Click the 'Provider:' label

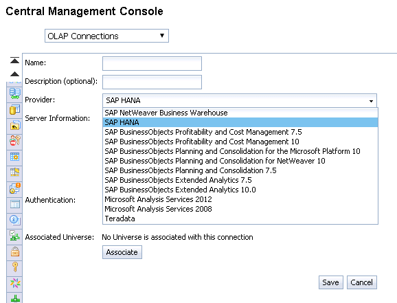40,100
